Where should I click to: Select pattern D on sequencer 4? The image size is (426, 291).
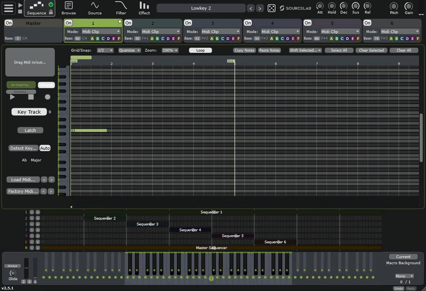click(x=288, y=38)
